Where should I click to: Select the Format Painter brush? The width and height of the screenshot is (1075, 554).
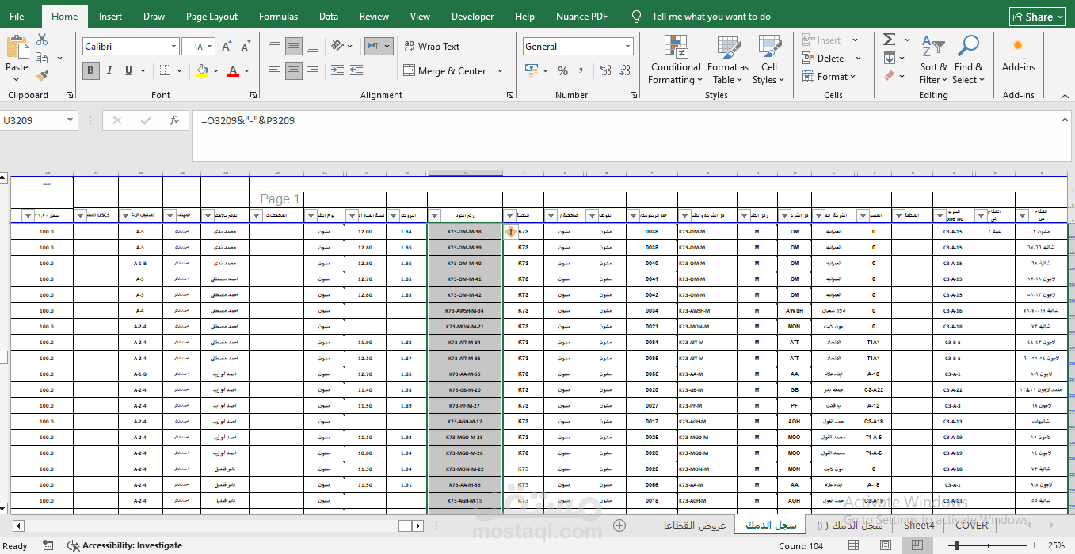click(x=42, y=76)
